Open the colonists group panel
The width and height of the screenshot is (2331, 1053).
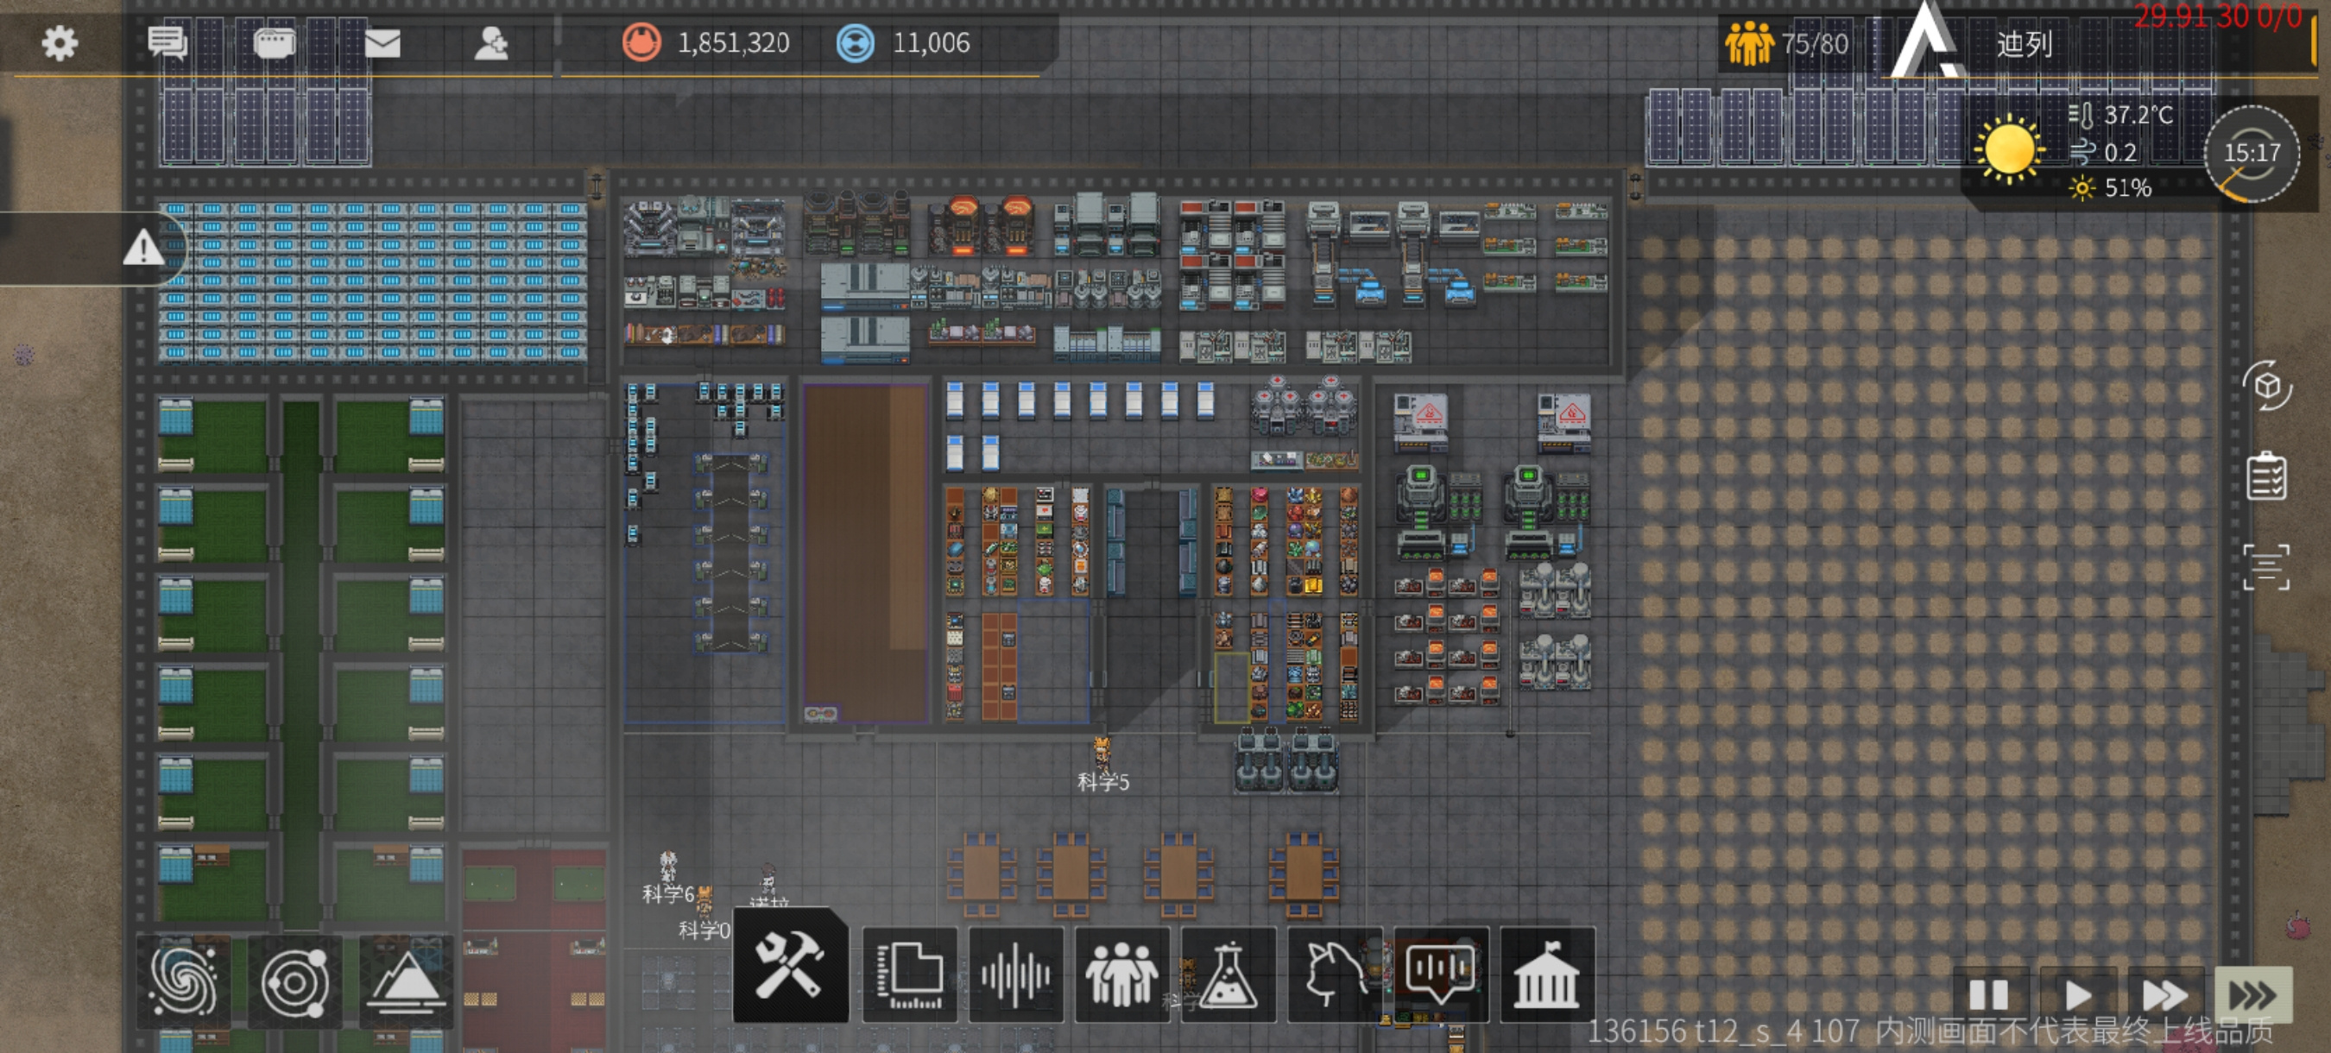pyautogui.click(x=1122, y=974)
